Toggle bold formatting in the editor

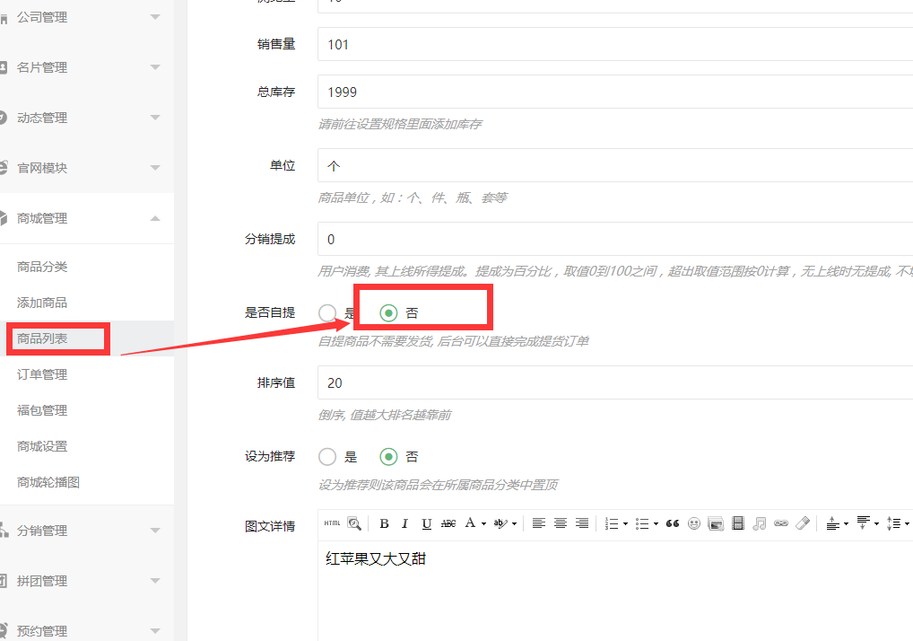pos(384,523)
